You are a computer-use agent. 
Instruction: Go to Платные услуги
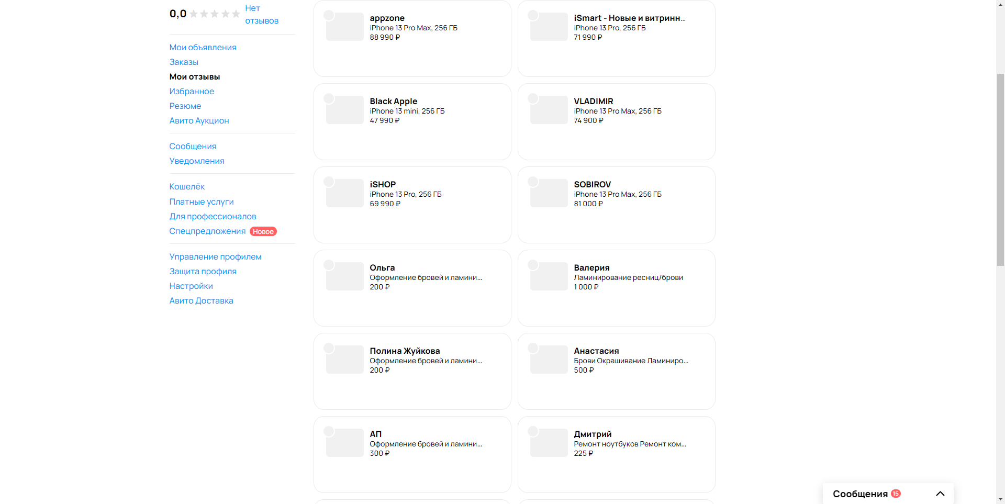(202, 201)
